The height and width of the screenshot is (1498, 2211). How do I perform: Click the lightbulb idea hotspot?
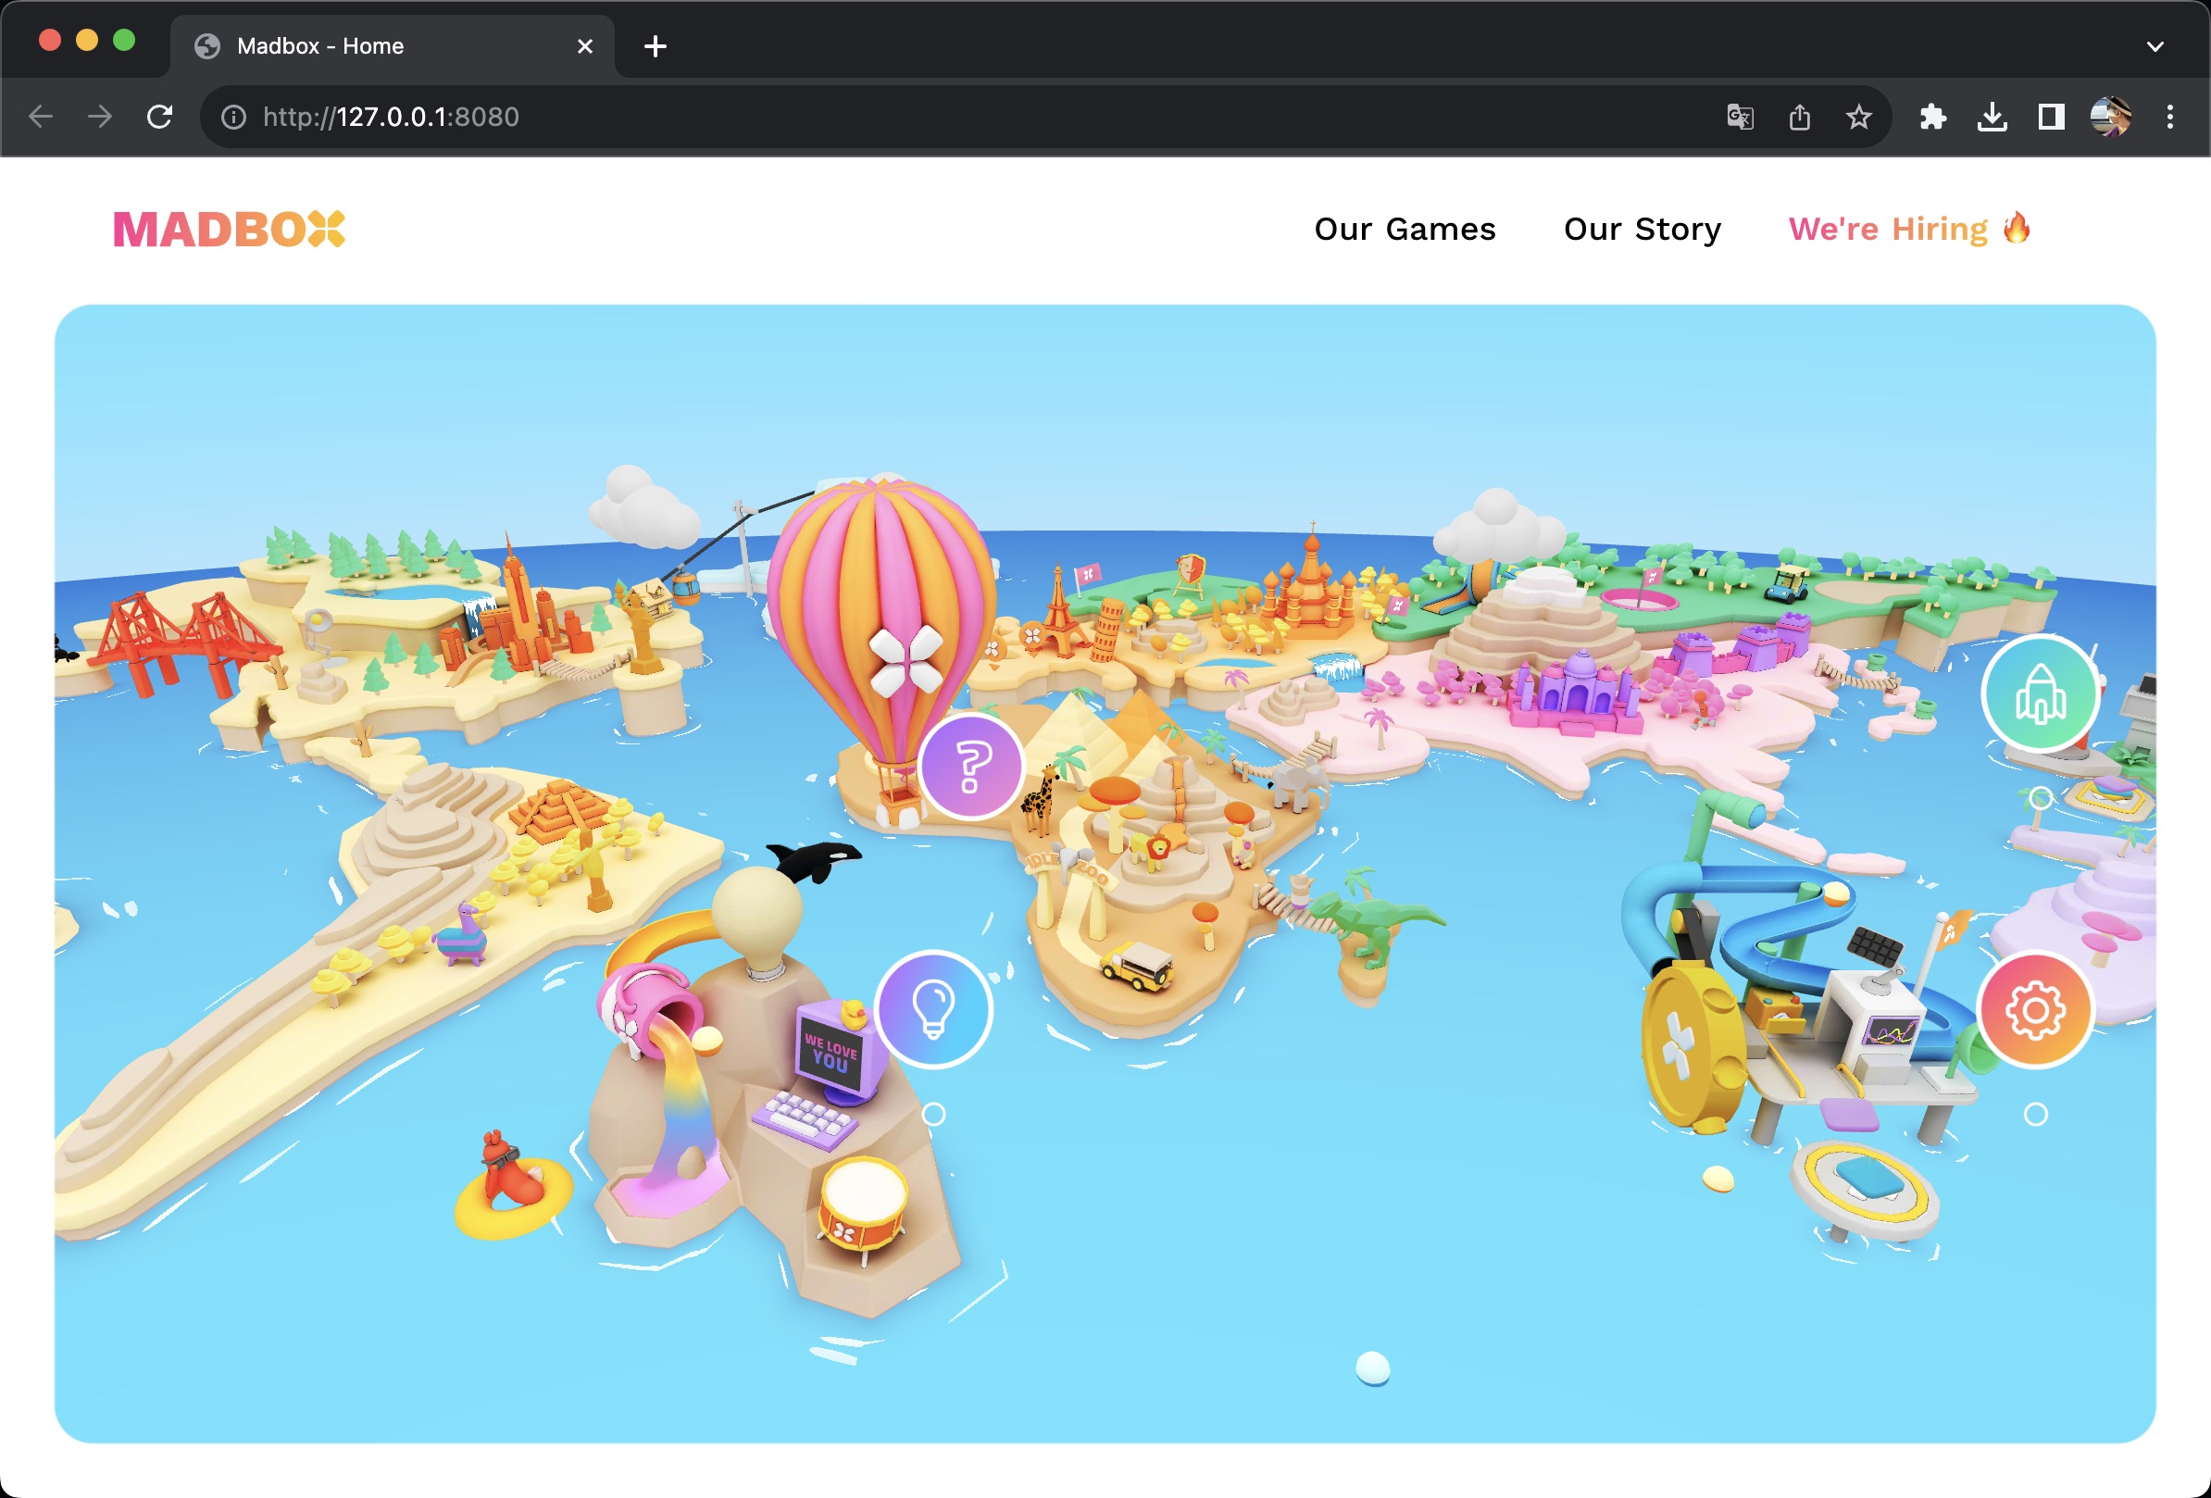tap(933, 1009)
